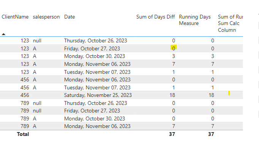
Task: Click the Total row label
Action: tap(23, 134)
